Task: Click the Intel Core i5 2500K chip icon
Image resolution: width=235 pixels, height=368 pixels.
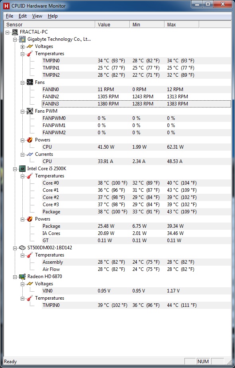Action: (x=22, y=169)
